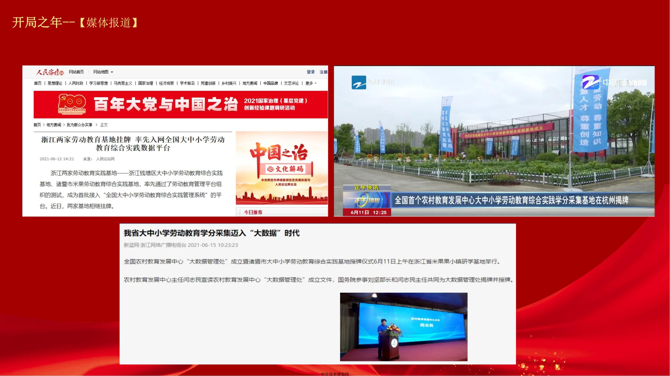This screenshot has height=376, width=670.
Task: Click breadcrumb 我为群众办实事
Action: point(80,125)
